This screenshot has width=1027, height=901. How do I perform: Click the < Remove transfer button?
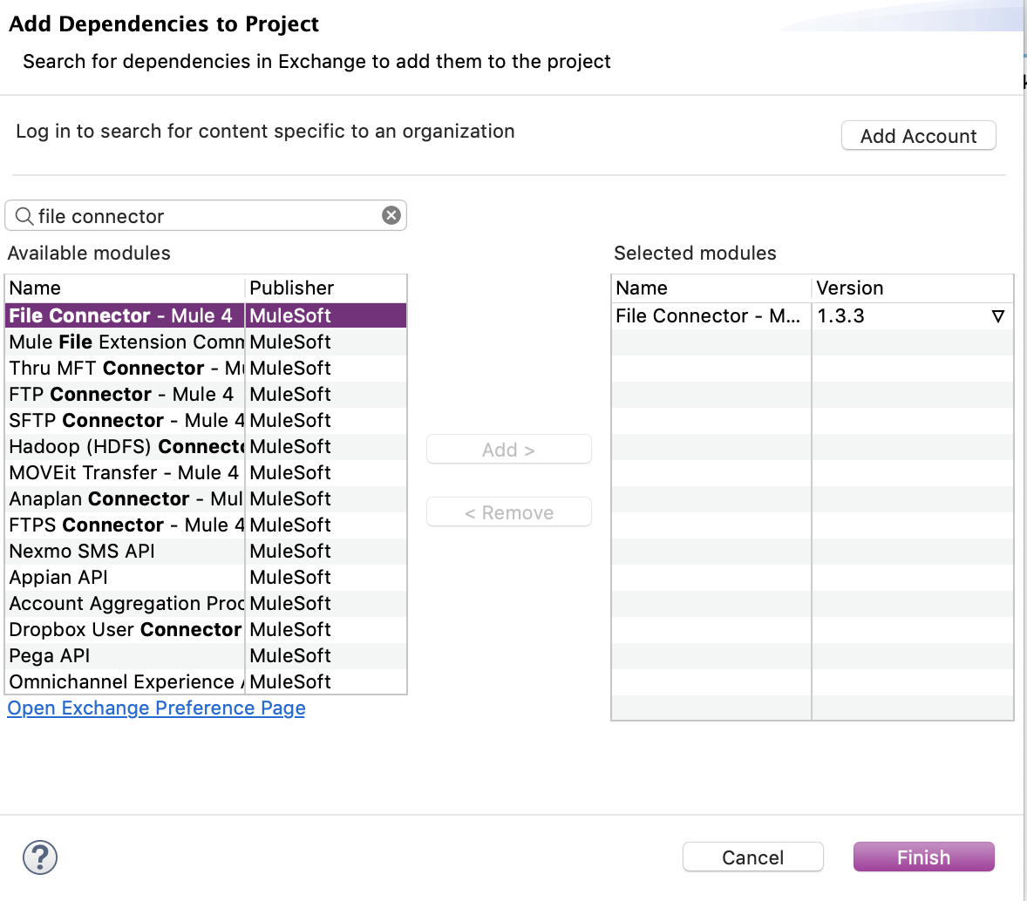click(x=508, y=511)
